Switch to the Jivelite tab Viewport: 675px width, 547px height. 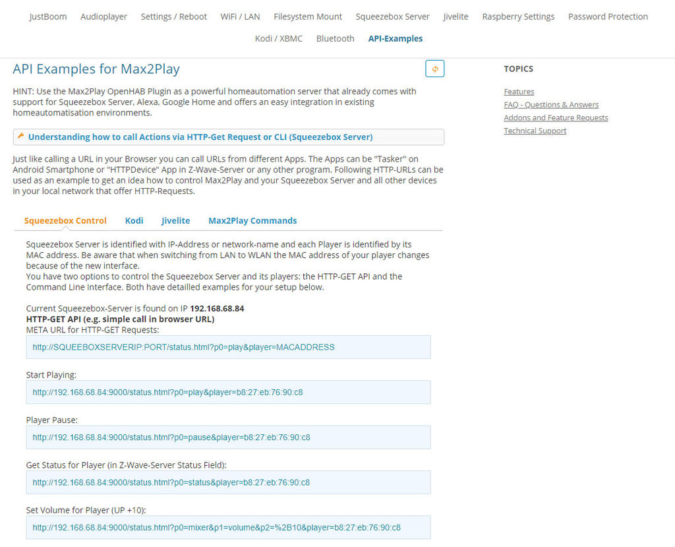click(x=175, y=220)
